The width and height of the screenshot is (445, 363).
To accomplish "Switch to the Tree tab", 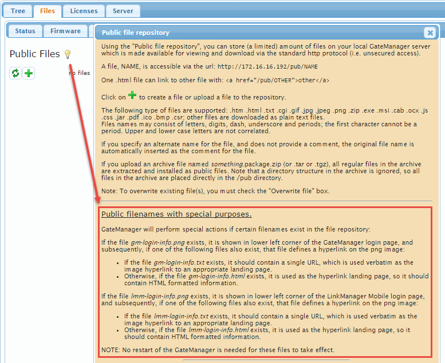I will [x=18, y=11].
